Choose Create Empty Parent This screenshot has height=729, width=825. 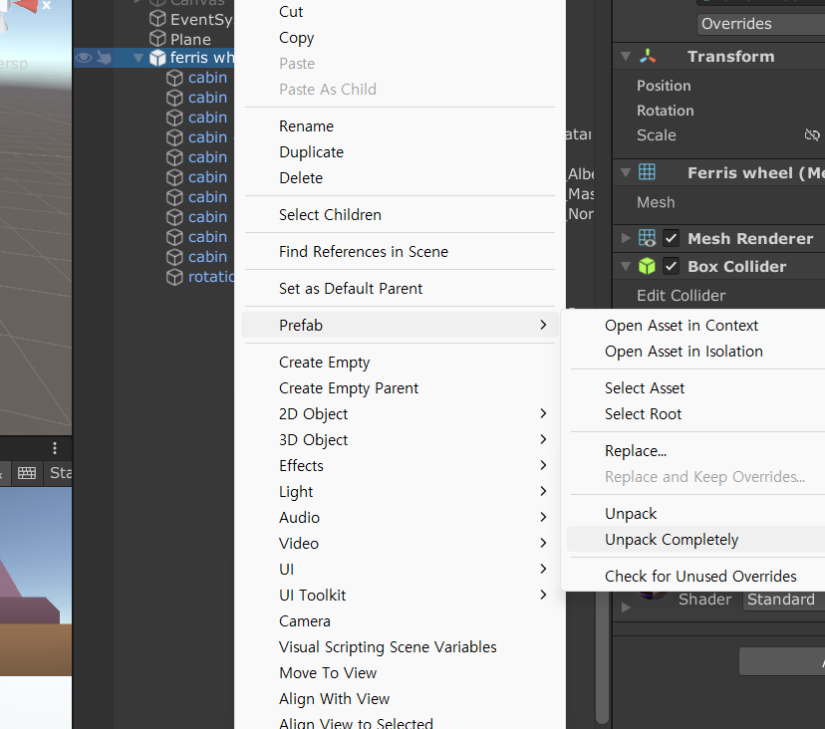tap(400, 388)
